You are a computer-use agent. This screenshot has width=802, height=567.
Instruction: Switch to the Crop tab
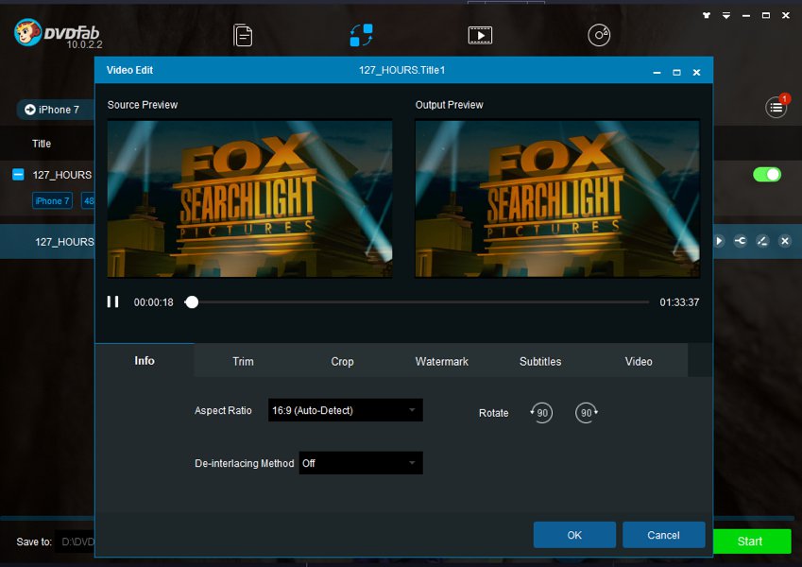[342, 361]
